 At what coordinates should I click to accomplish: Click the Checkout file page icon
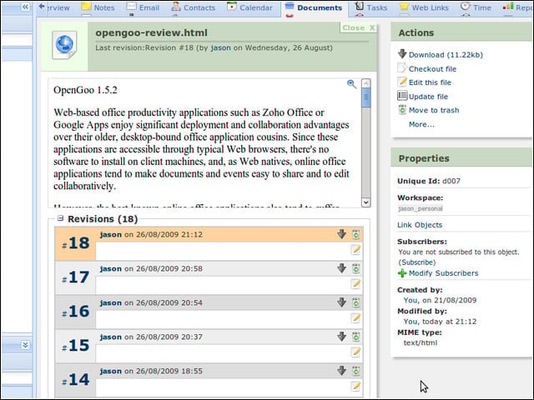[402, 68]
